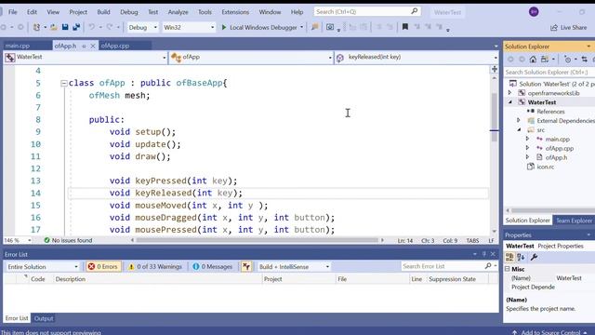595x335 pixels.
Task: Click the New Project icon
Action: click(36, 27)
